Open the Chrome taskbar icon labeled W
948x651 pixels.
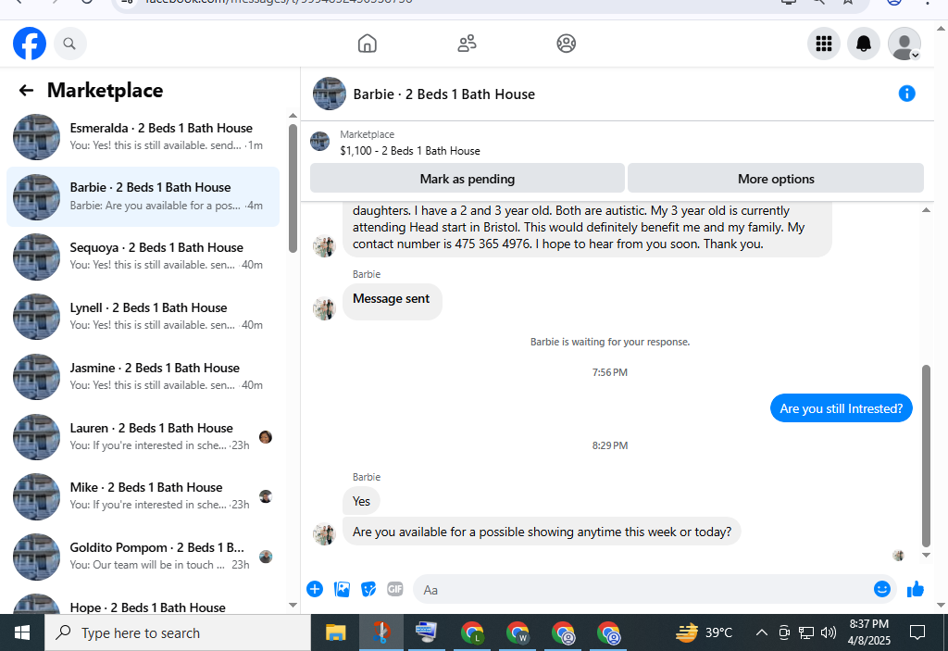click(518, 632)
